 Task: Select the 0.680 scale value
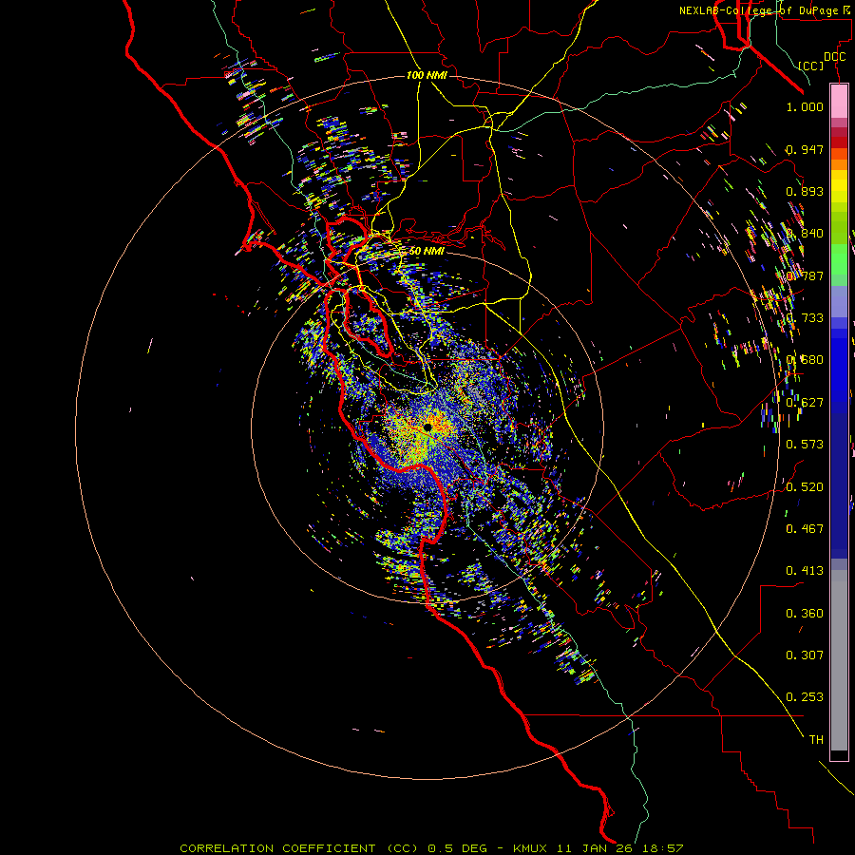[805, 360]
